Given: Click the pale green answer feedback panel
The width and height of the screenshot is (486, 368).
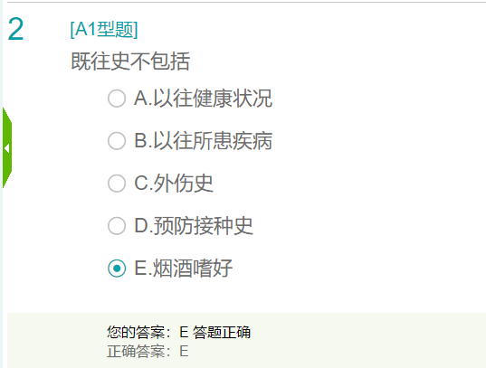Looking at the screenshot, I should (246, 341).
